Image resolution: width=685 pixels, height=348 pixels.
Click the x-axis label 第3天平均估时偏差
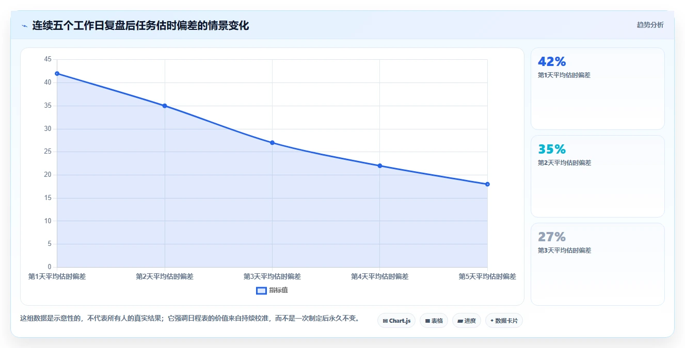[x=272, y=276]
